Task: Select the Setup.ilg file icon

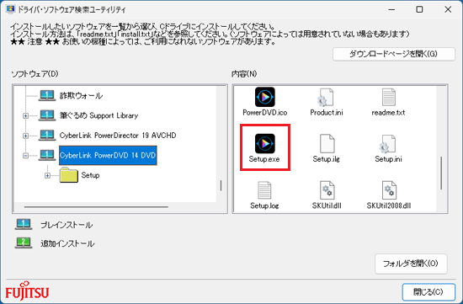Action: pos(327,144)
